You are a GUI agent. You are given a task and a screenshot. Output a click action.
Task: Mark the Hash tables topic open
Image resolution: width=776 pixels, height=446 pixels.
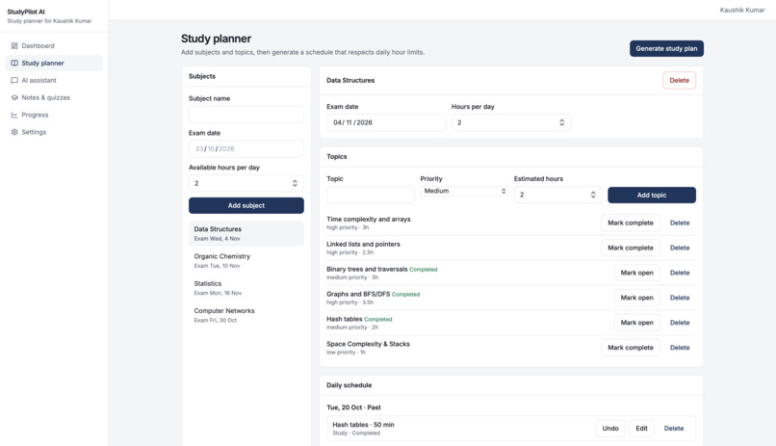(637, 323)
